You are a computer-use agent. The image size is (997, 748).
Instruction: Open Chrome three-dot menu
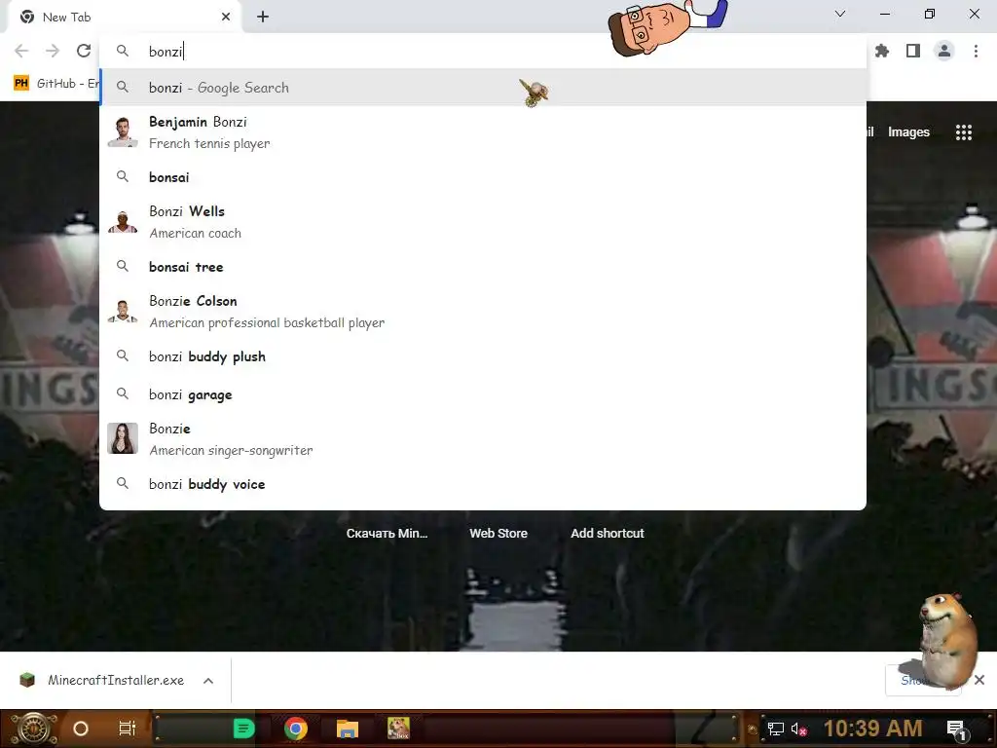(976, 51)
